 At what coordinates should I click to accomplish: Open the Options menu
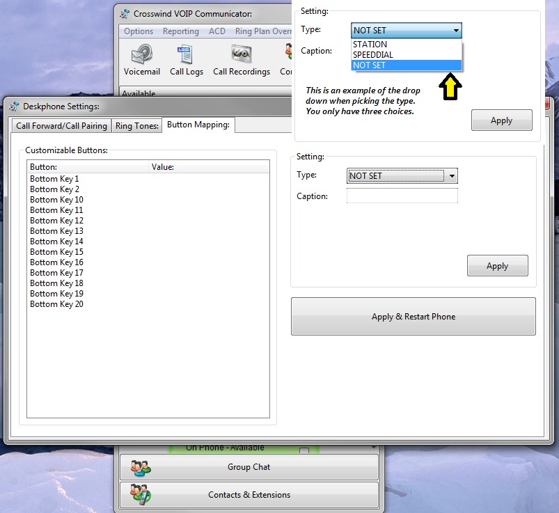[x=139, y=31]
